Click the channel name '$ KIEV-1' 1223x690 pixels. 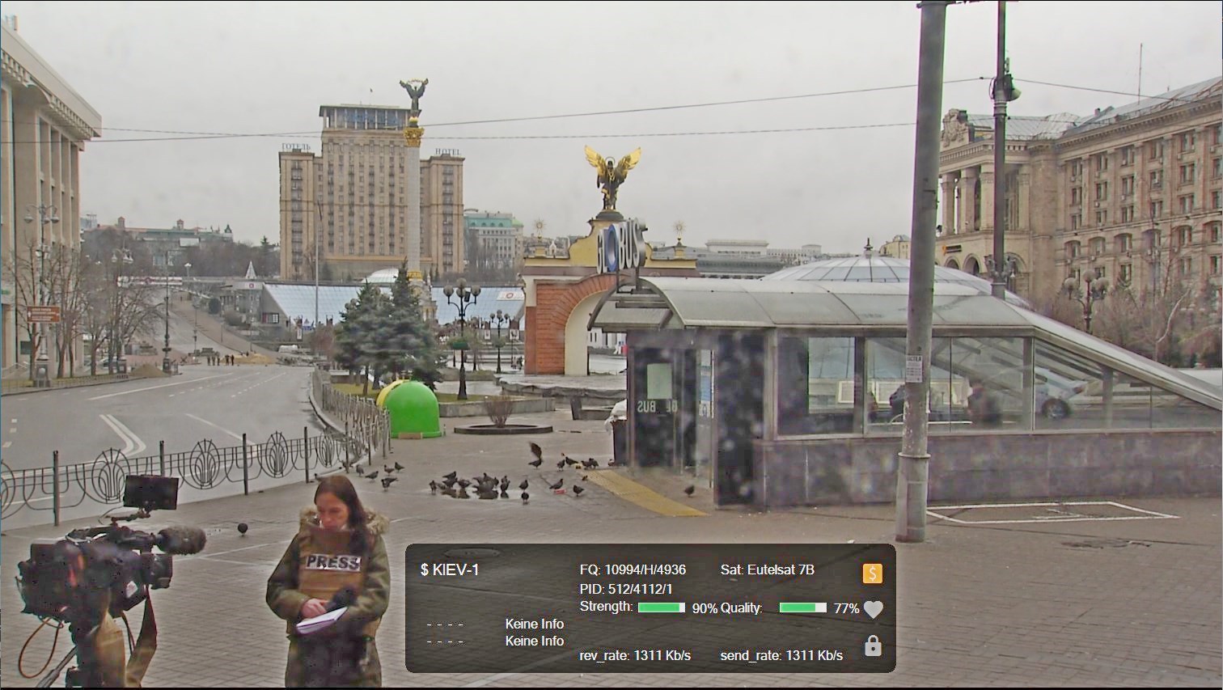[x=450, y=570]
